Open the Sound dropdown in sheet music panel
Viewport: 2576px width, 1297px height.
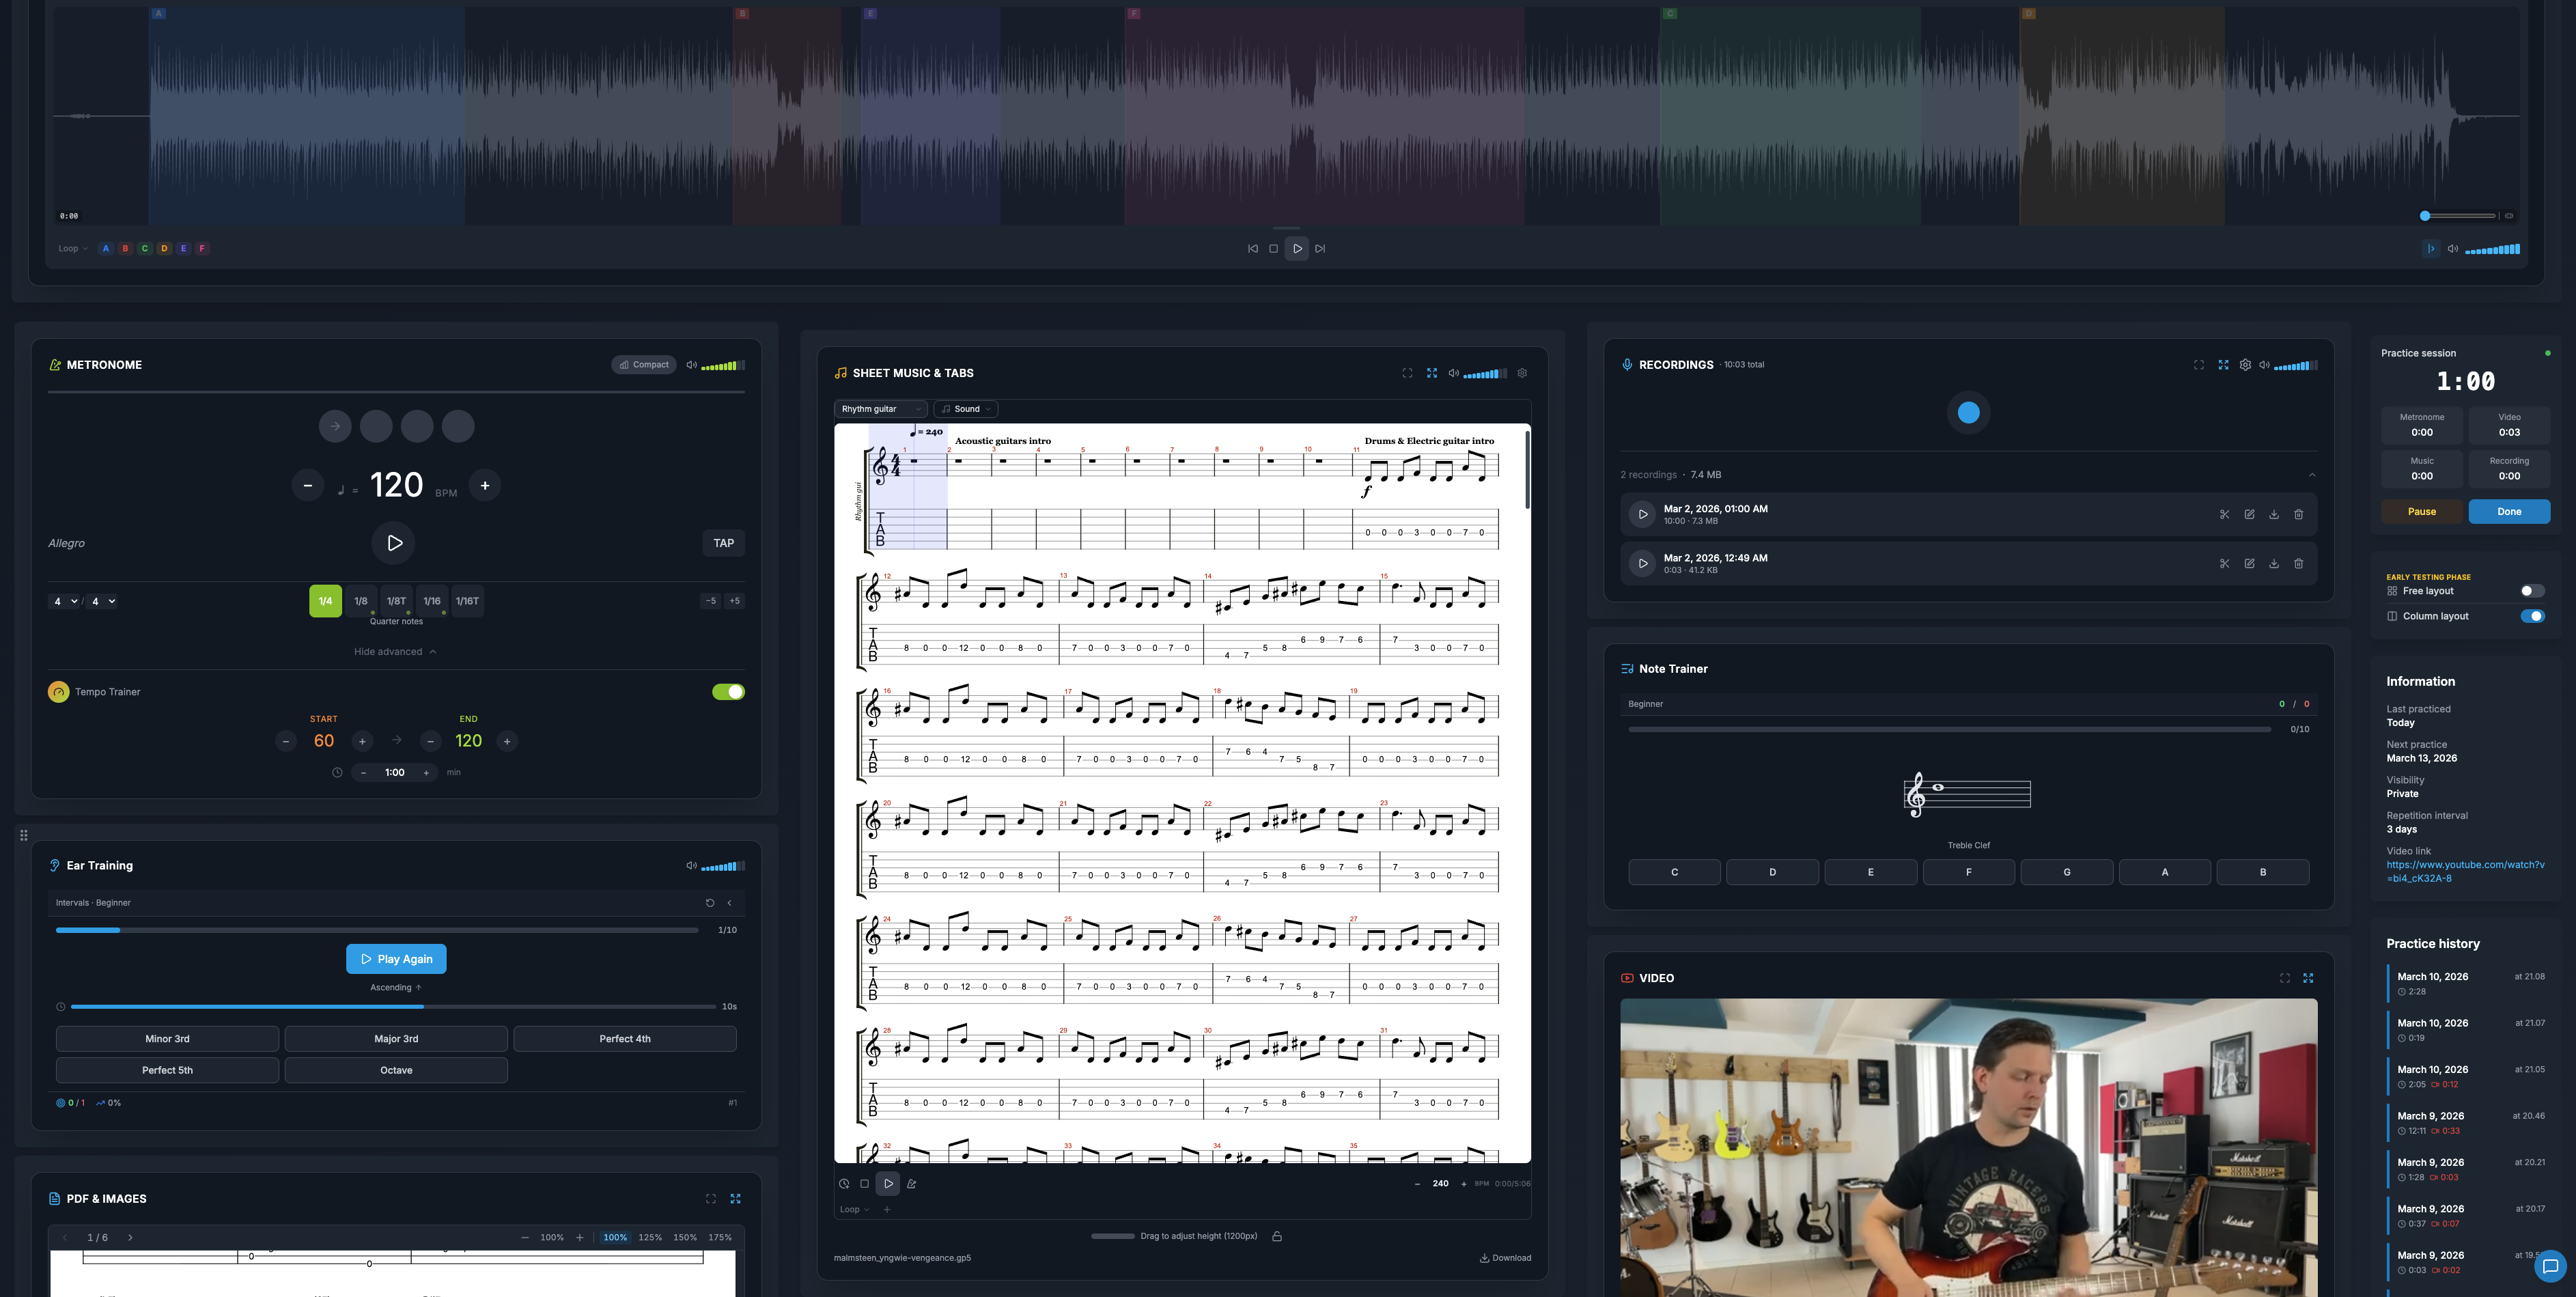[964, 409]
